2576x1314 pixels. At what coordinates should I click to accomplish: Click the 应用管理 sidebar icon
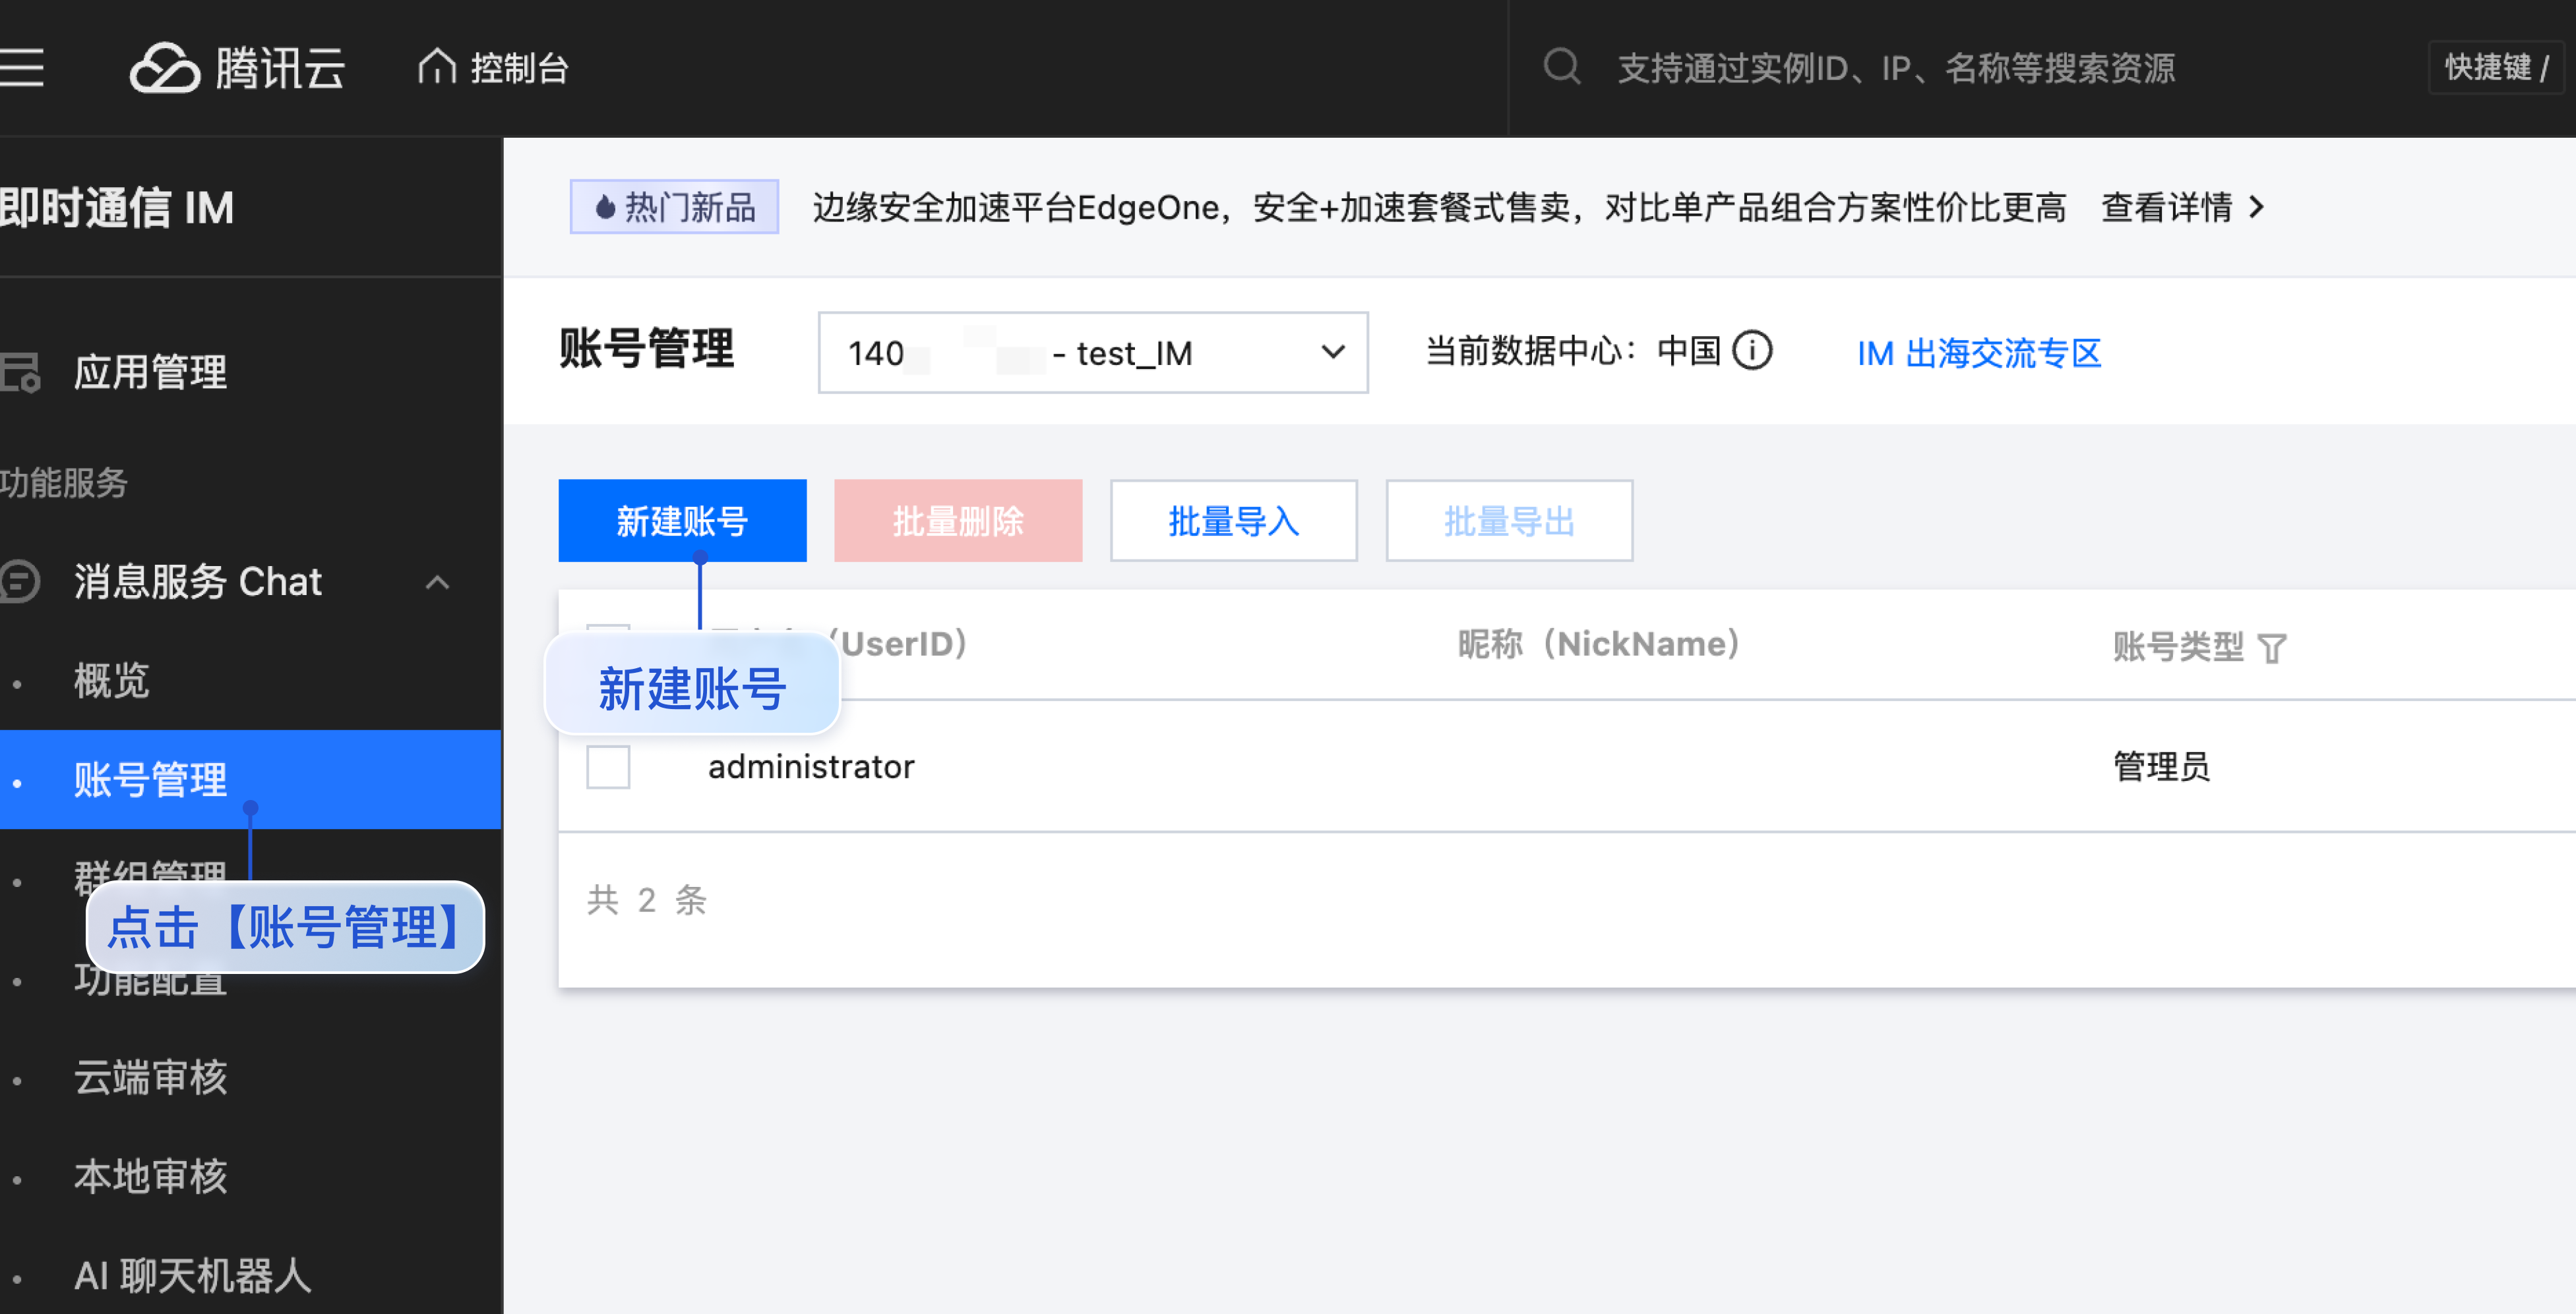(x=20, y=372)
